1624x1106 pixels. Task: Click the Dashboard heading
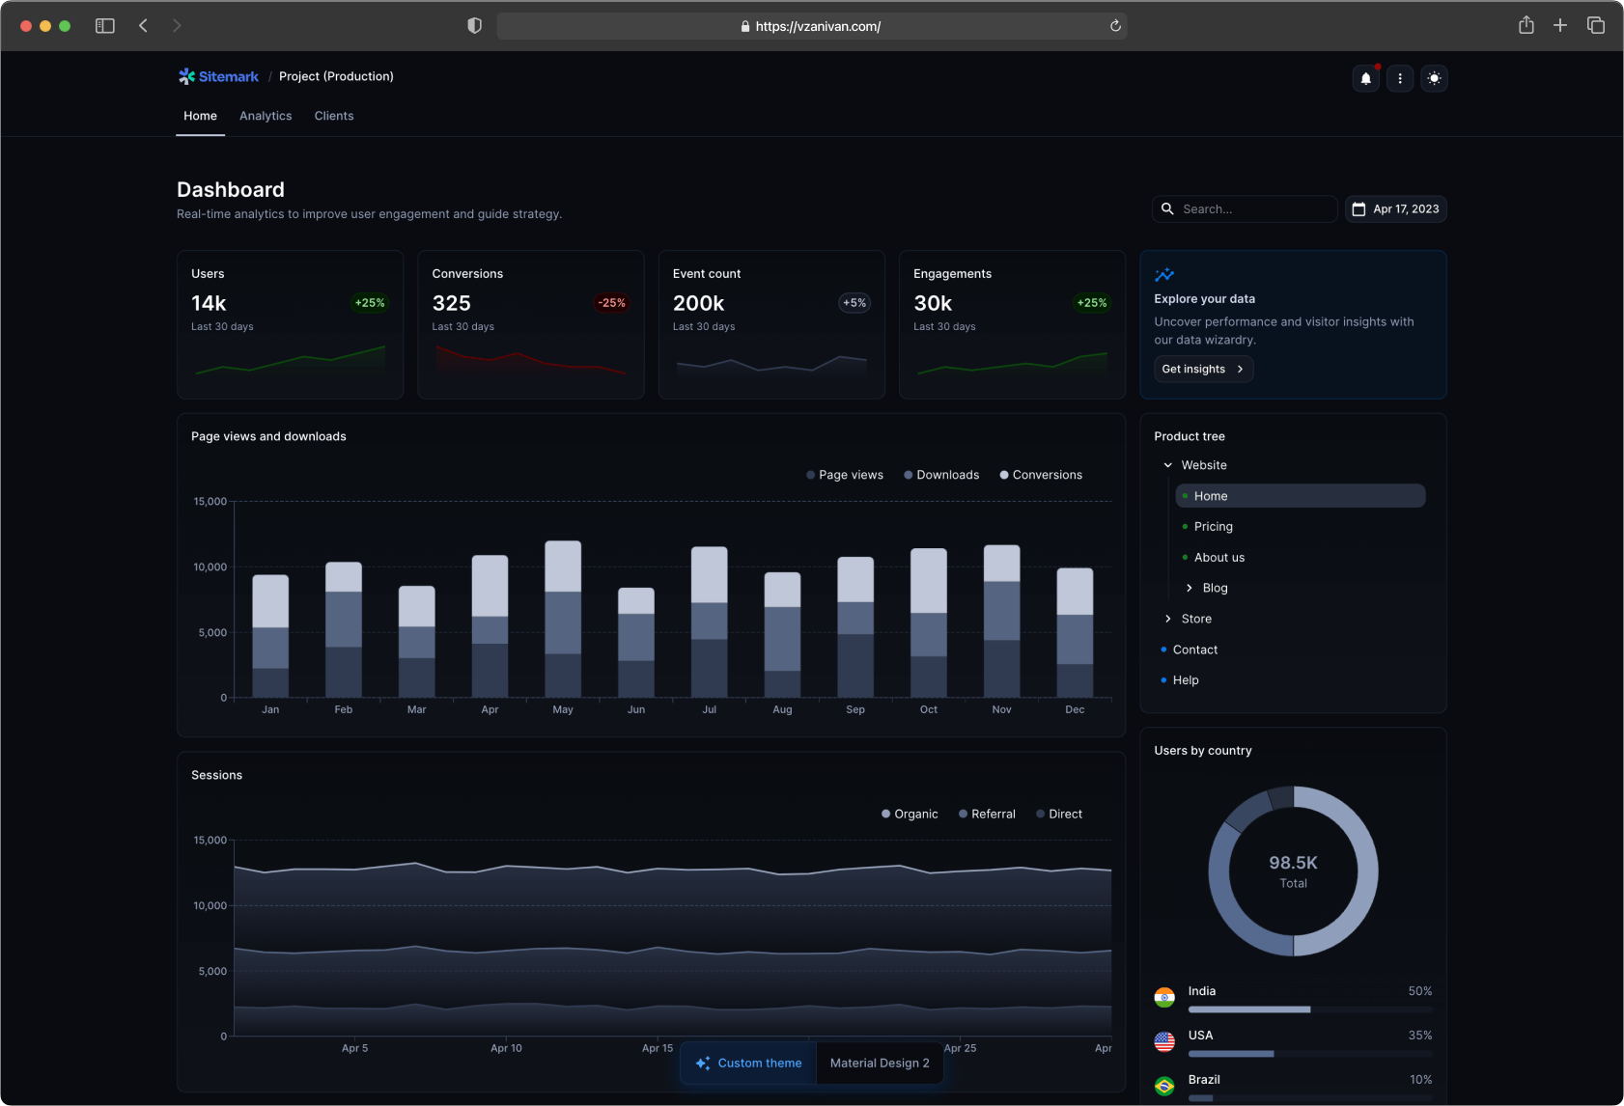pos(231,189)
